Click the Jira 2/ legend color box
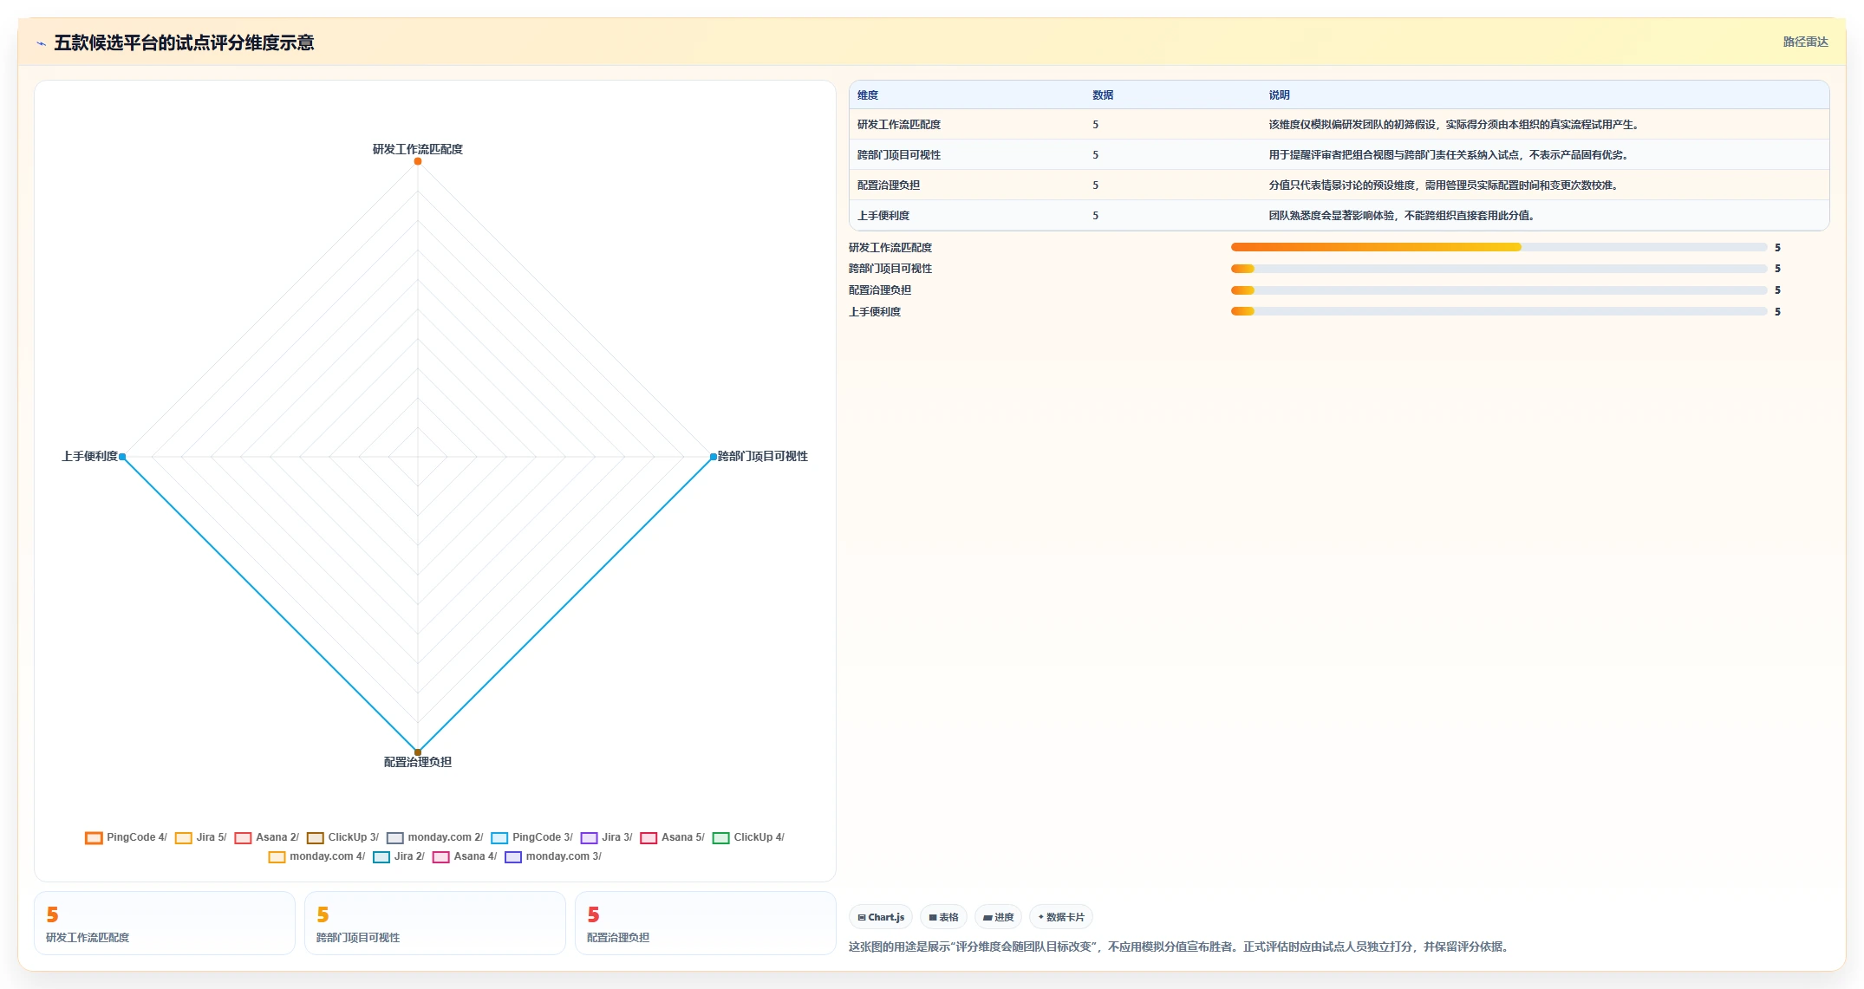 click(x=381, y=857)
